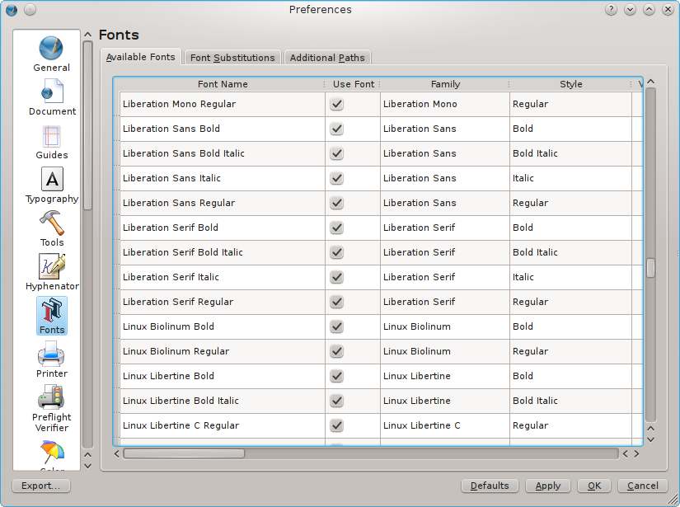Image resolution: width=680 pixels, height=507 pixels.
Task: Open the Preflight Verifier section
Action: 52,409
